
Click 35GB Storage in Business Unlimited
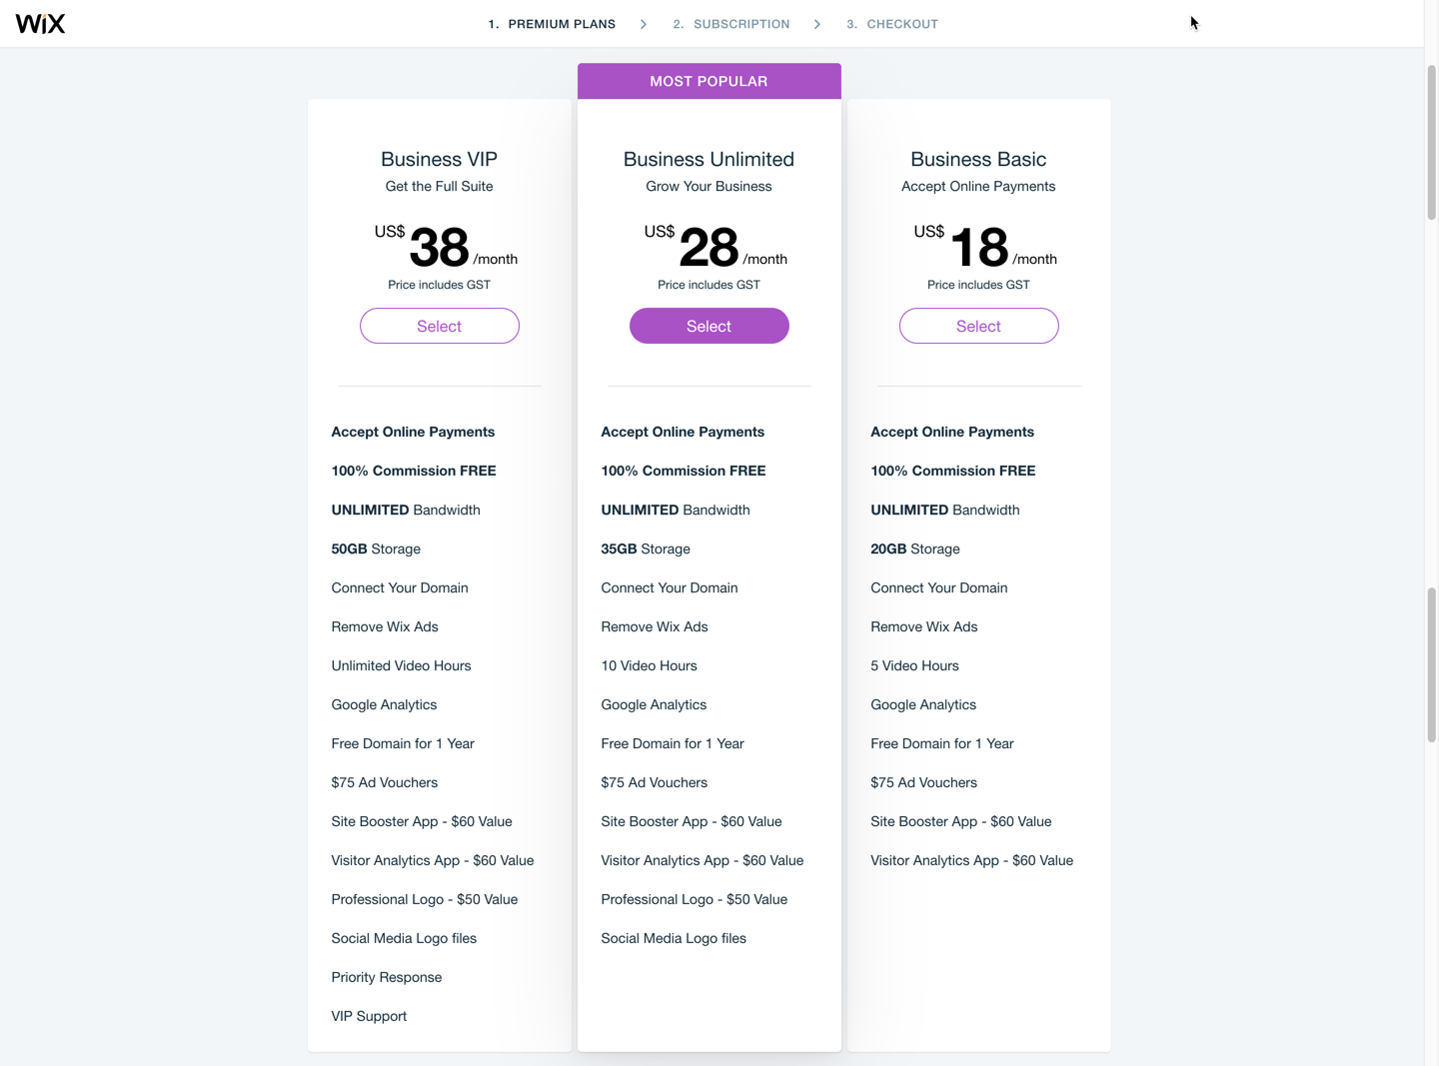coord(646,548)
